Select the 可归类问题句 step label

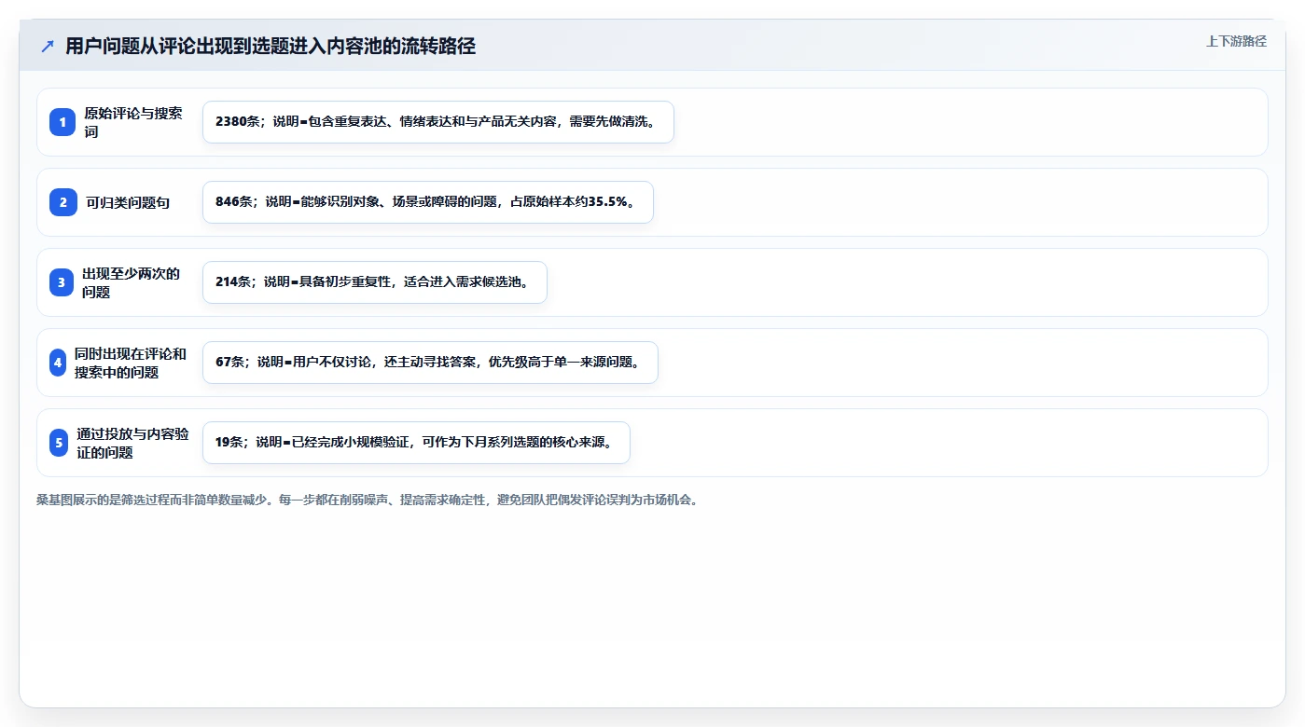point(128,202)
